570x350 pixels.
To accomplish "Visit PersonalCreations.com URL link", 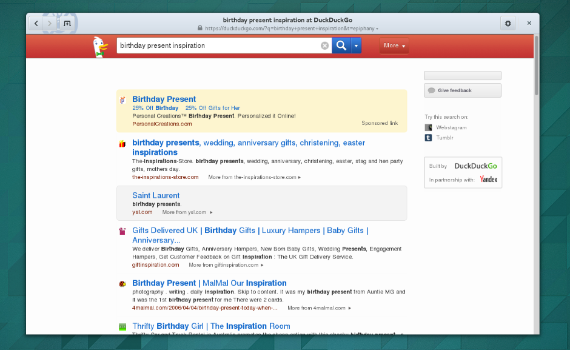I will [x=162, y=124].
